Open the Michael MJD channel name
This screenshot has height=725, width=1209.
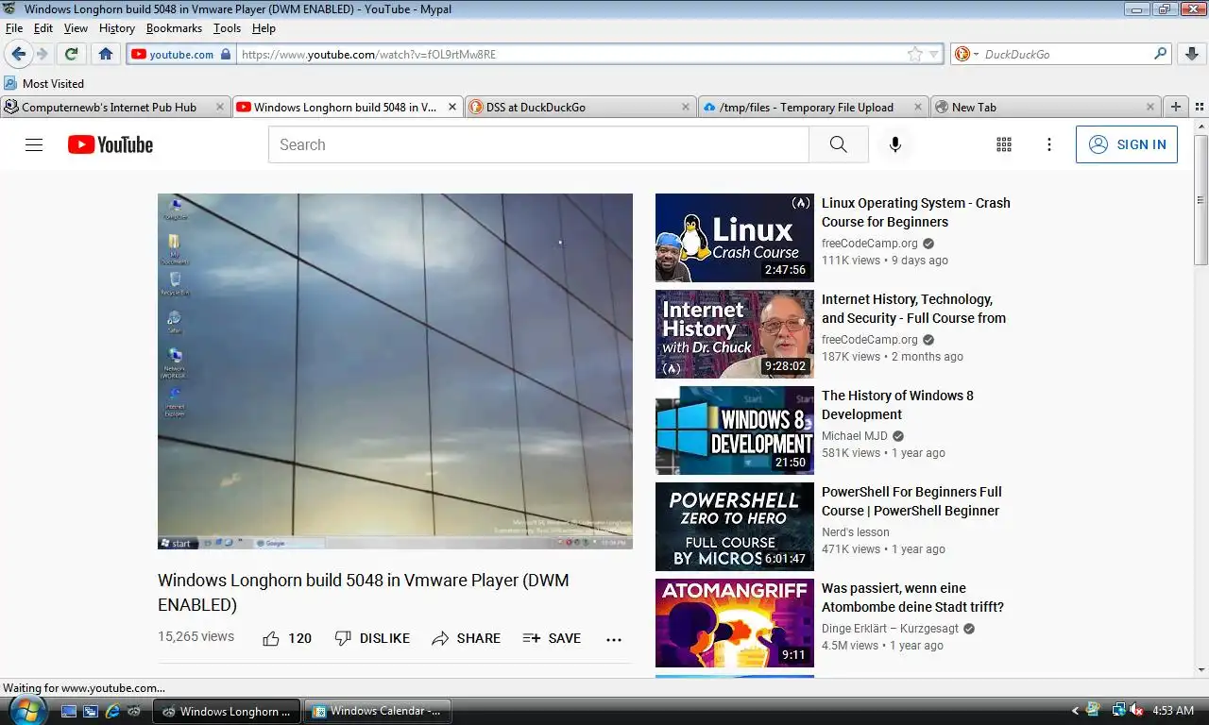(855, 436)
